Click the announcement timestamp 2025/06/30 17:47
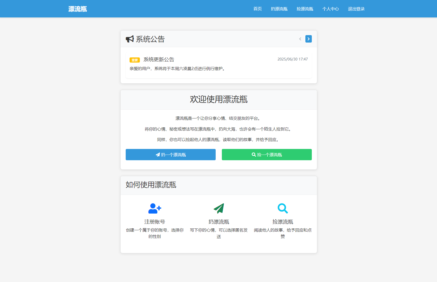The image size is (437, 282). click(292, 59)
